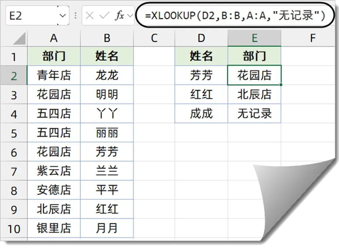This screenshot has height=249, width=339.
Task: Click cell '成成'
Action: click(201, 113)
